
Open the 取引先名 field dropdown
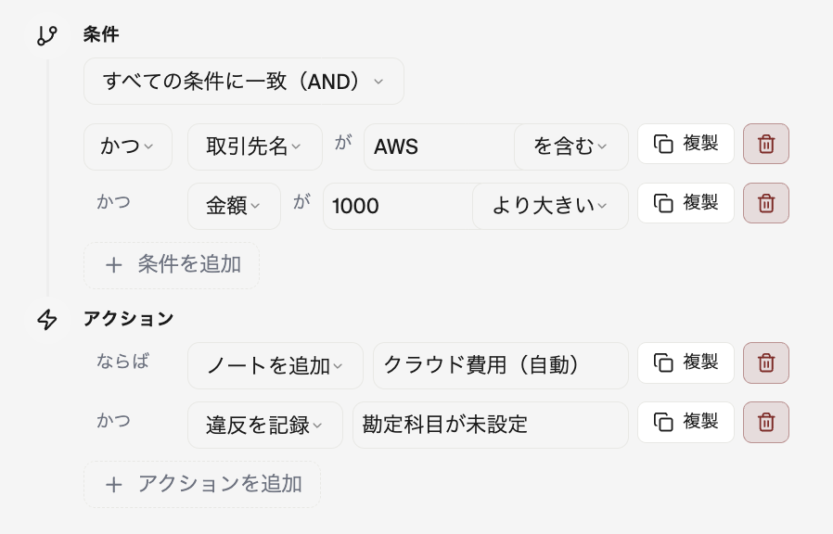[254, 146]
